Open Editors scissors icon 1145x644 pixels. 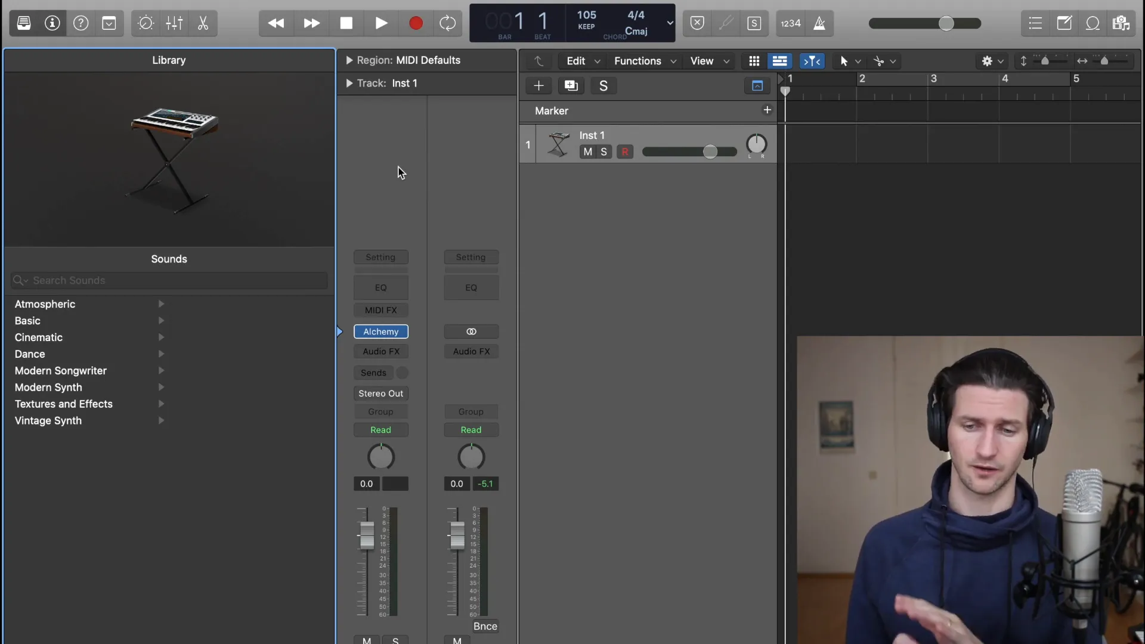[203, 23]
